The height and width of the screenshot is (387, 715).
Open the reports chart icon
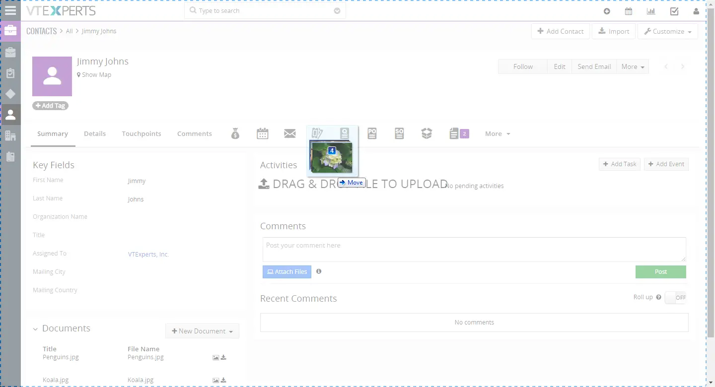click(650, 11)
